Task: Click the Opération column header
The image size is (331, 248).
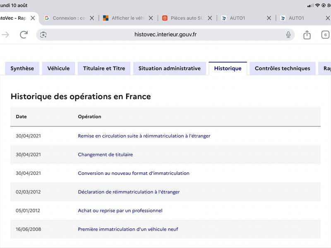Action: (x=89, y=117)
